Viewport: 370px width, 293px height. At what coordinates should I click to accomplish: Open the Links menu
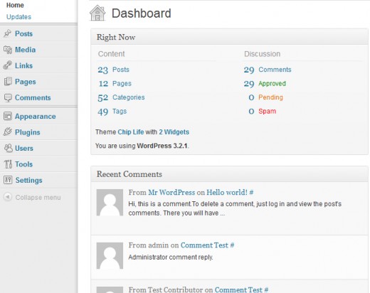pos(23,65)
